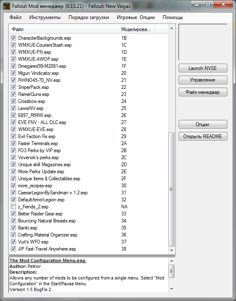236x301 pixels.
Task: Open the Файл menu
Action: click(16, 17)
